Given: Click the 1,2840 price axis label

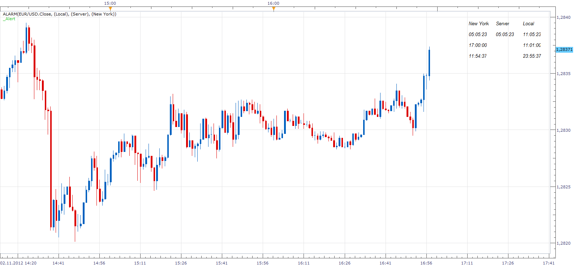Looking at the screenshot, I should click(563, 17).
